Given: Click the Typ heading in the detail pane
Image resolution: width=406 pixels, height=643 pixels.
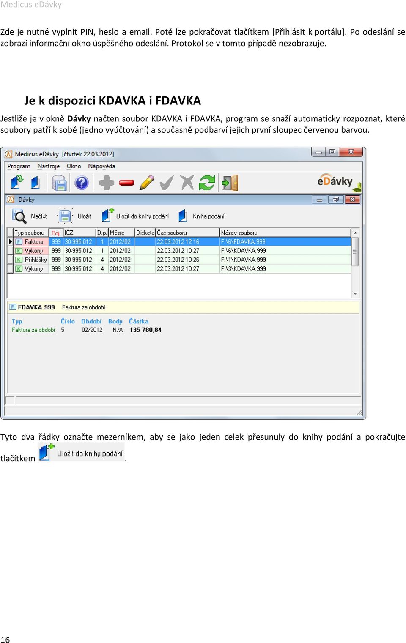Looking at the screenshot, I should 17,321.
